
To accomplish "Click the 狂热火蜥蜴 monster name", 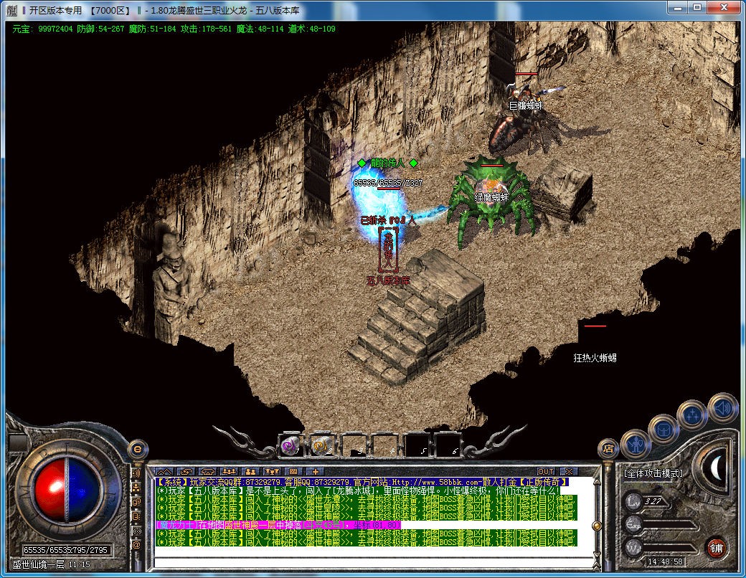I will click(x=595, y=358).
